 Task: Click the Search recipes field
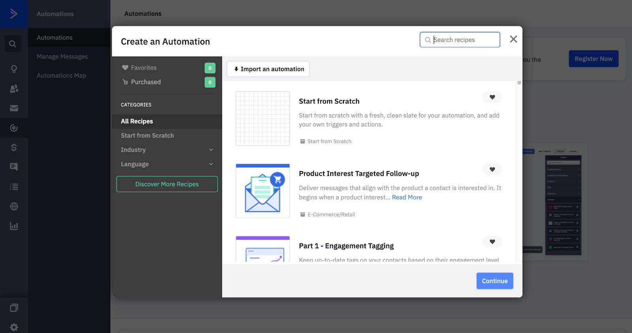tap(460, 40)
